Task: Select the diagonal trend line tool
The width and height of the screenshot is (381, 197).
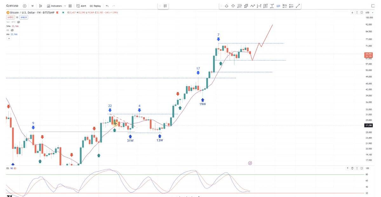Action: 298,6
